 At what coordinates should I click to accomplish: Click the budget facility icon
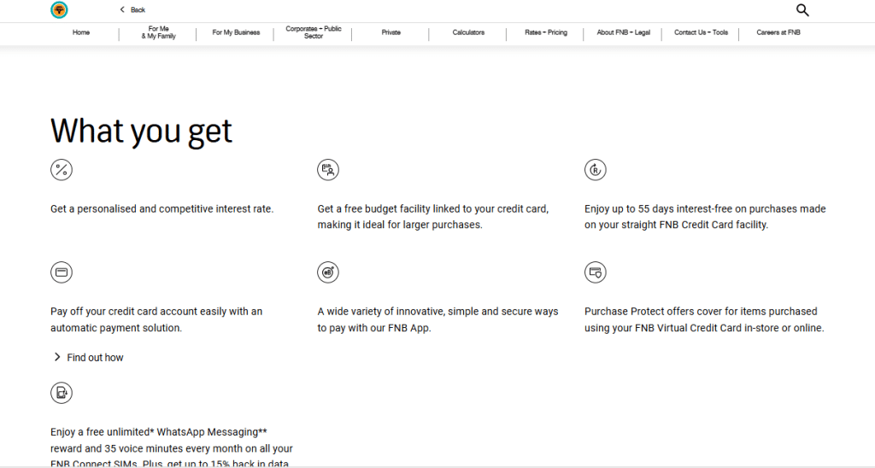coord(328,170)
